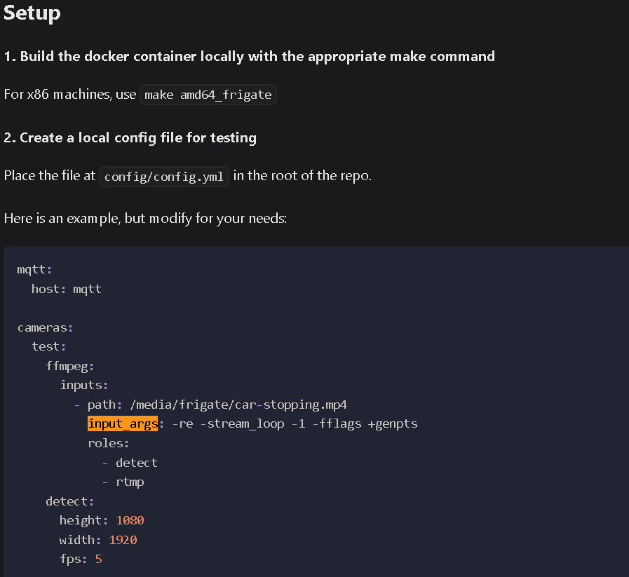Click the 'inputs:' key in code
Screen dimensions: 629x577
coord(83,385)
